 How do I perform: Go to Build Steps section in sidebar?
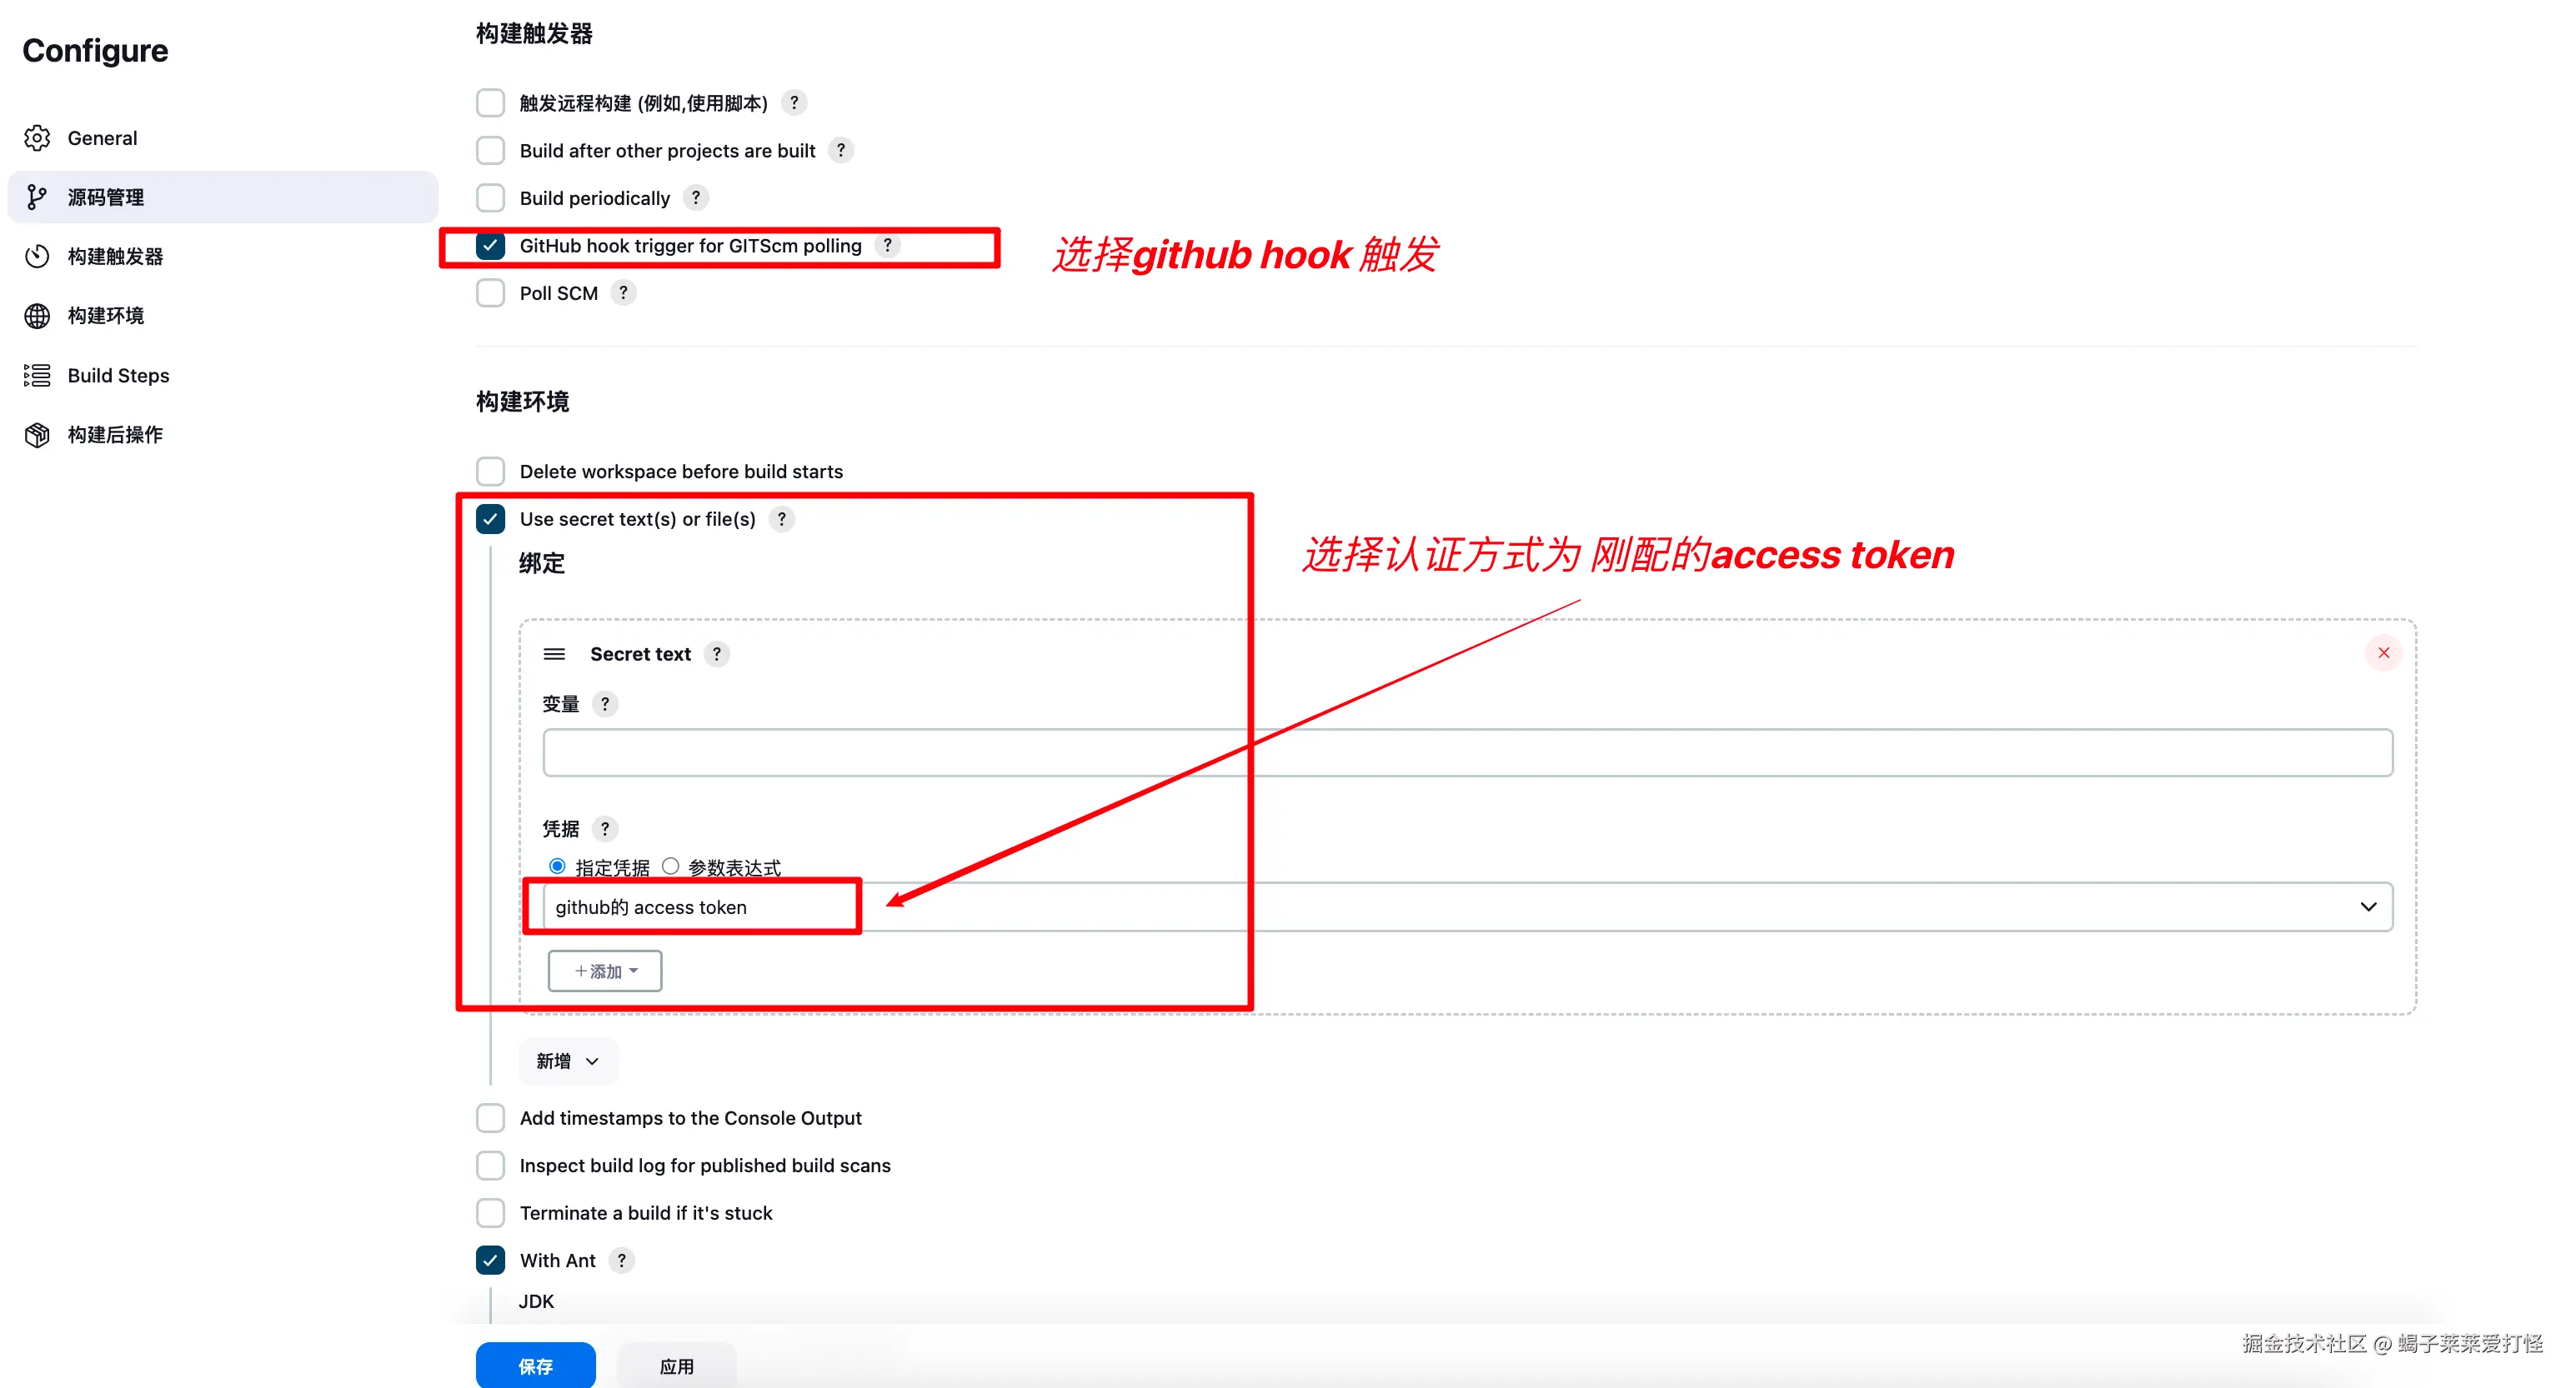[x=118, y=376]
